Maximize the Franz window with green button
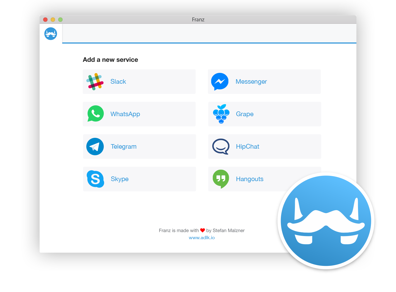 click(60, 20)
